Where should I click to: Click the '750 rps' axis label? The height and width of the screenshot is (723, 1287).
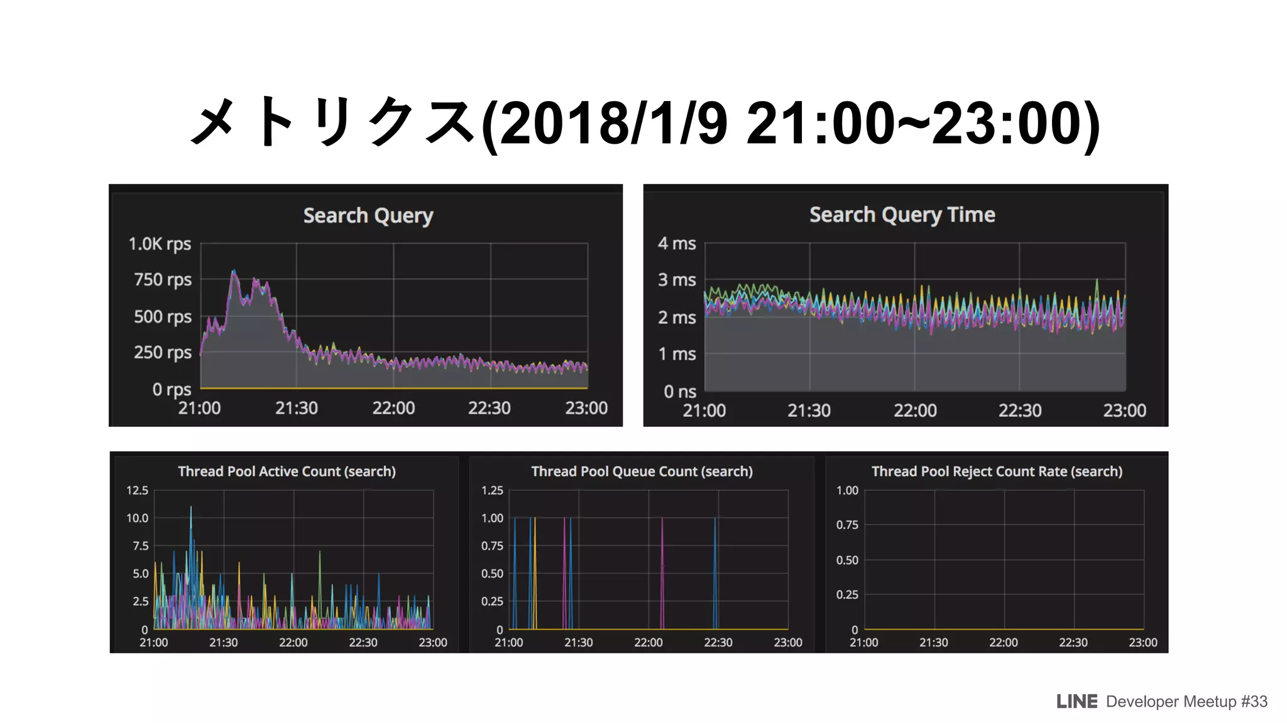(163, 280)
